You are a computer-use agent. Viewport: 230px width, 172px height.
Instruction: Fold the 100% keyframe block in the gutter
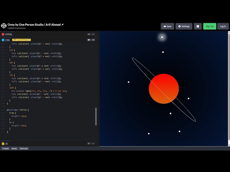6,88
